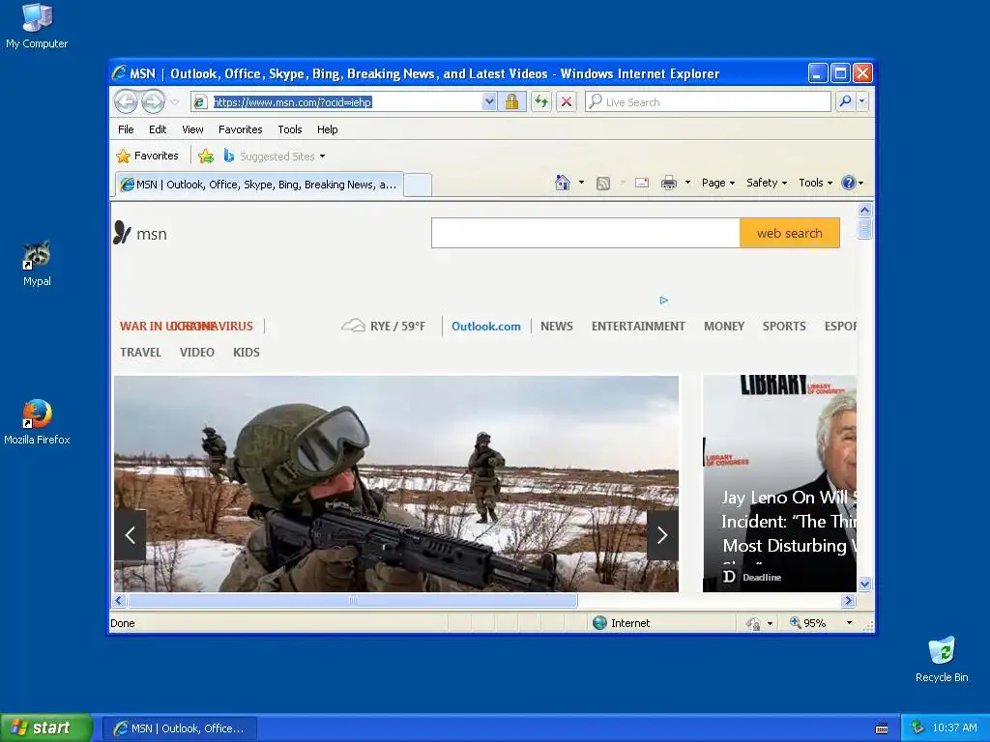Go to the ENTERTAINMENT section
Viewport: 990px width, 742px height.
[x=638, y=327]
